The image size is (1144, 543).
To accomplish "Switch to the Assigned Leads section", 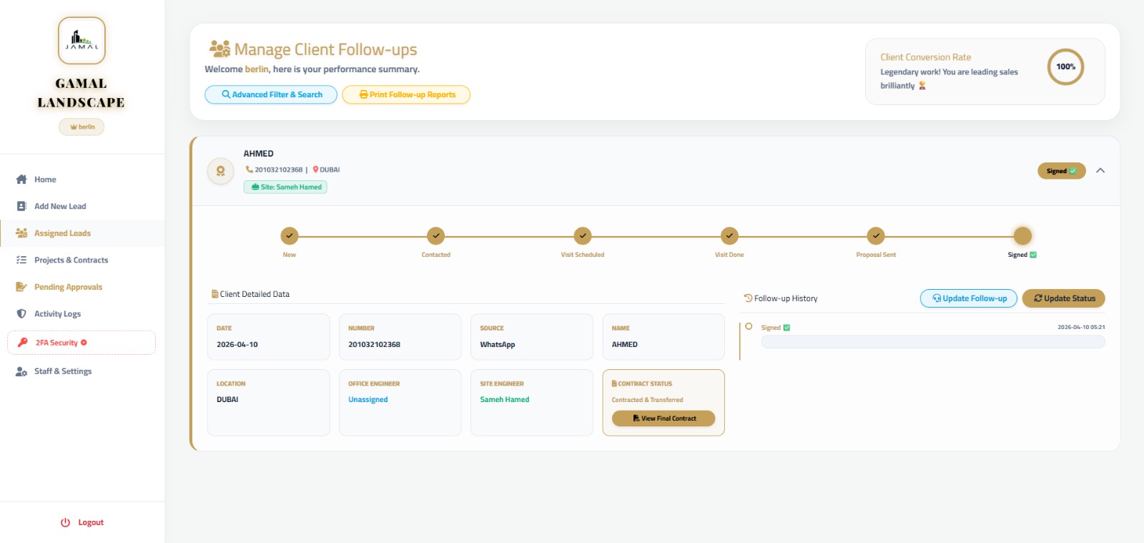I will tap(62, 233).
